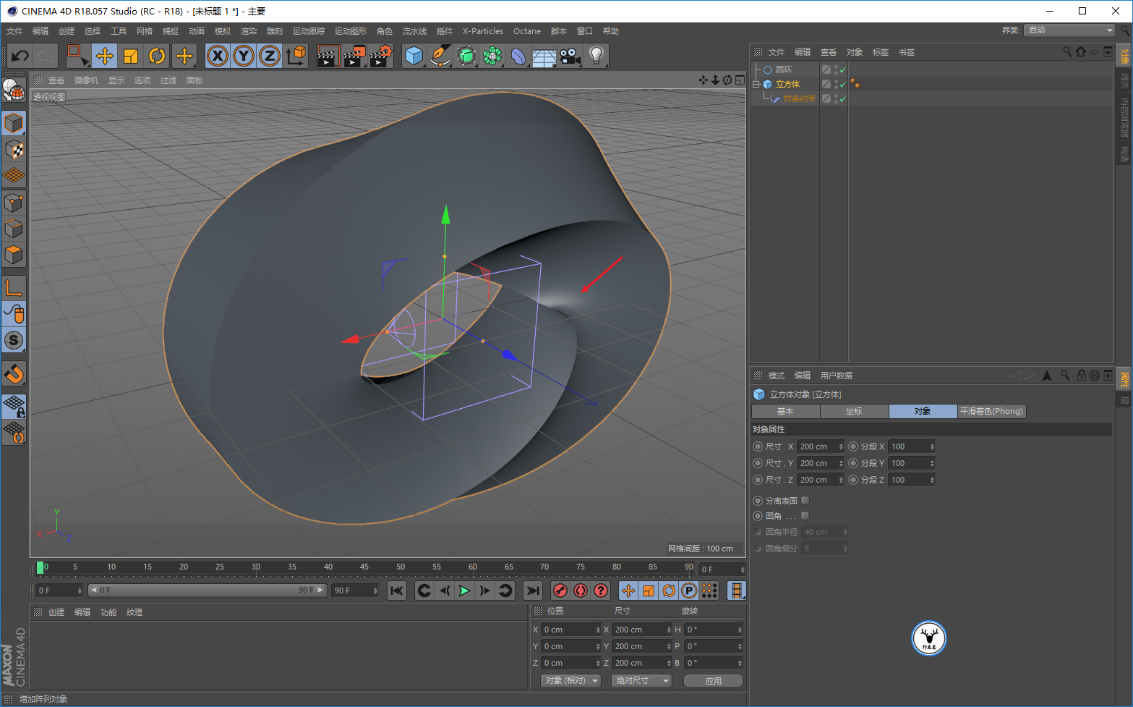Play the animation forward
The image size is (1133, 707).
click(464, 590)
